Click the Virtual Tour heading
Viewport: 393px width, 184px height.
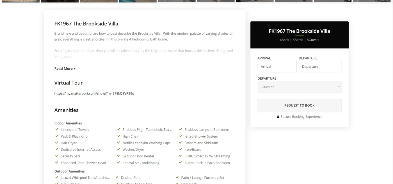tap(68, 83)
